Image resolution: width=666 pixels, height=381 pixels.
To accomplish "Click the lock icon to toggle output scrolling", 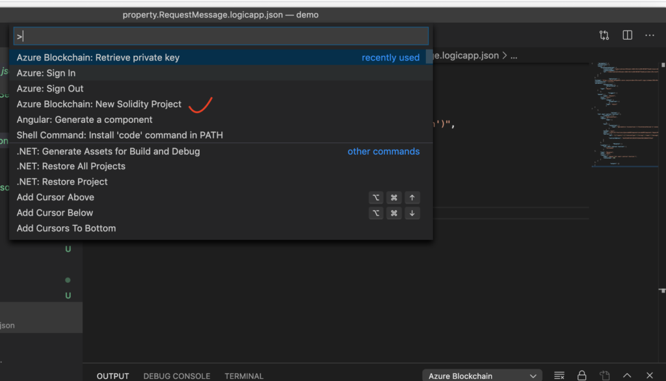I will [x=581, y=375].
